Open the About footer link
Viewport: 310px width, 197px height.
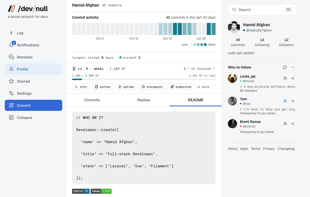point(233,149)
